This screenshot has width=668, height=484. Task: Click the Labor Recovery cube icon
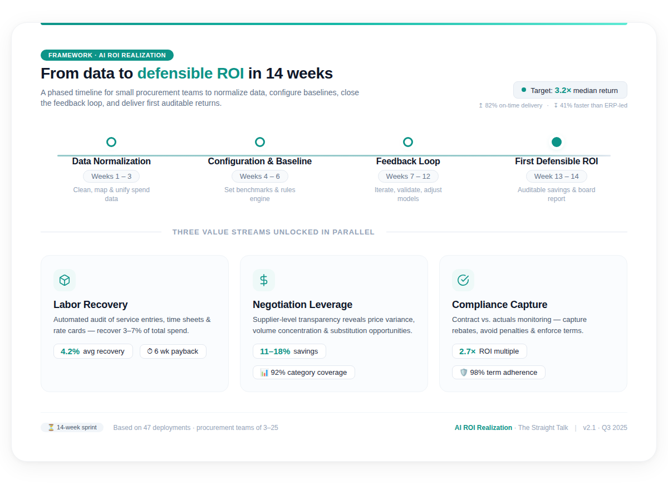65,280
